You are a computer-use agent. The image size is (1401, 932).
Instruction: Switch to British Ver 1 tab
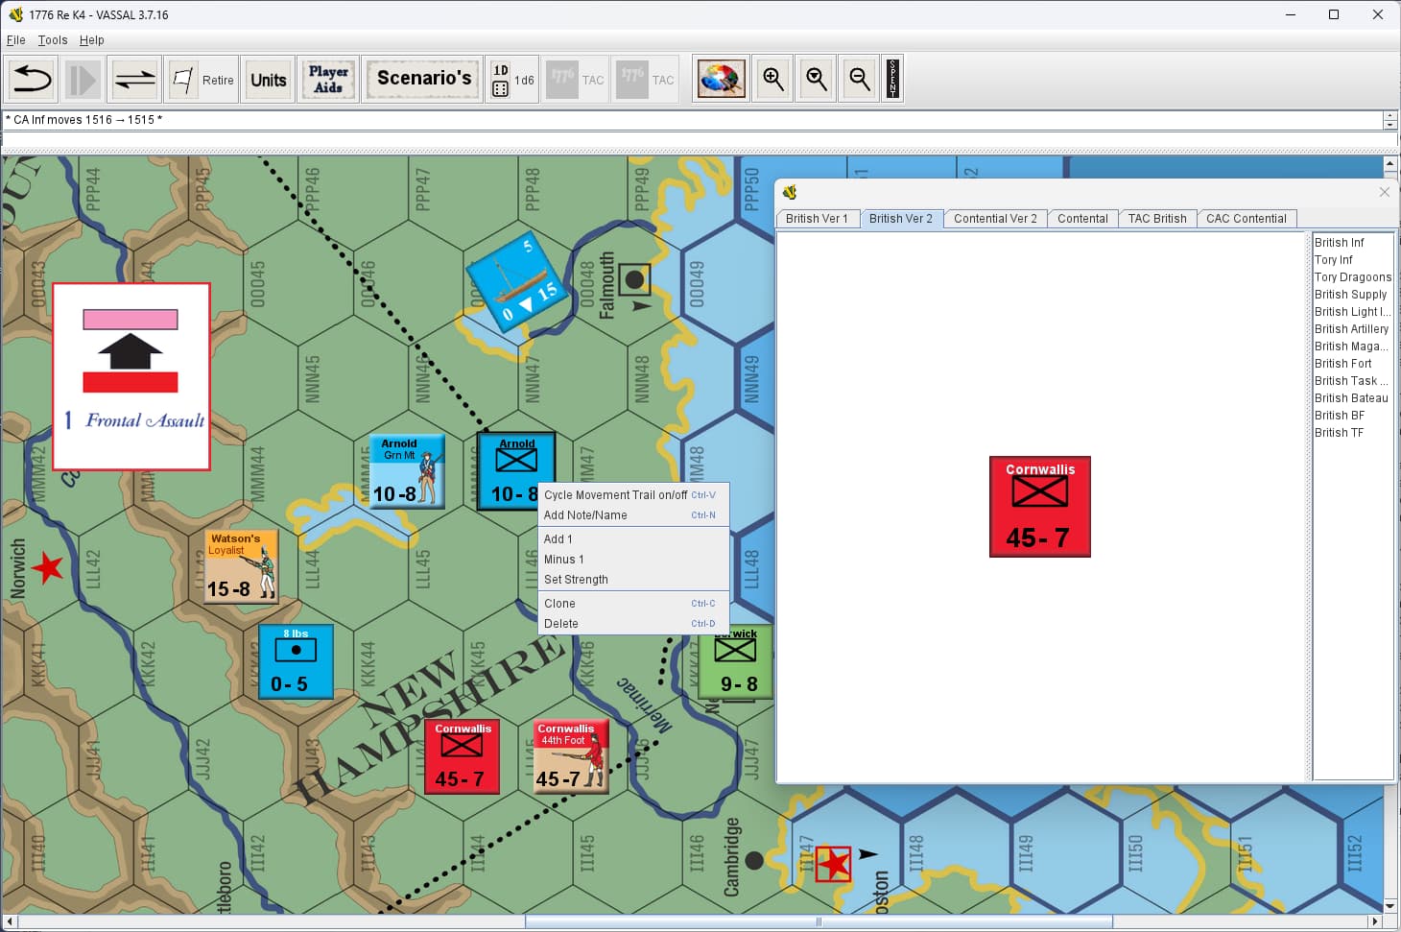click(x=817, y=219)
